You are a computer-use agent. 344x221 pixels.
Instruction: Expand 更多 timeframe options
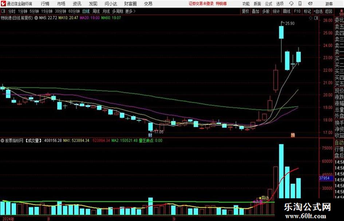[x=130, y=11]
